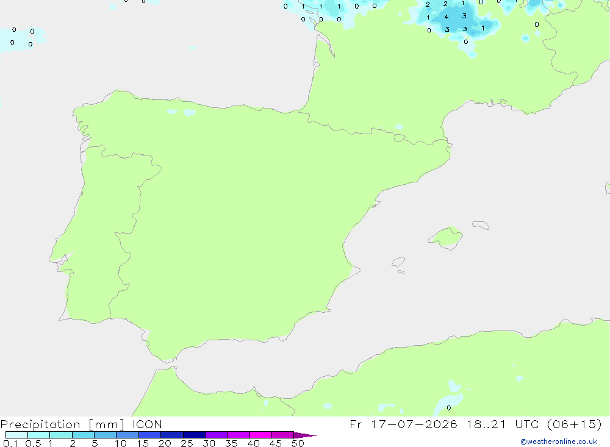Click the 0.1–0.5 mm lightest cyan legend swatch

tap(16, 435)
